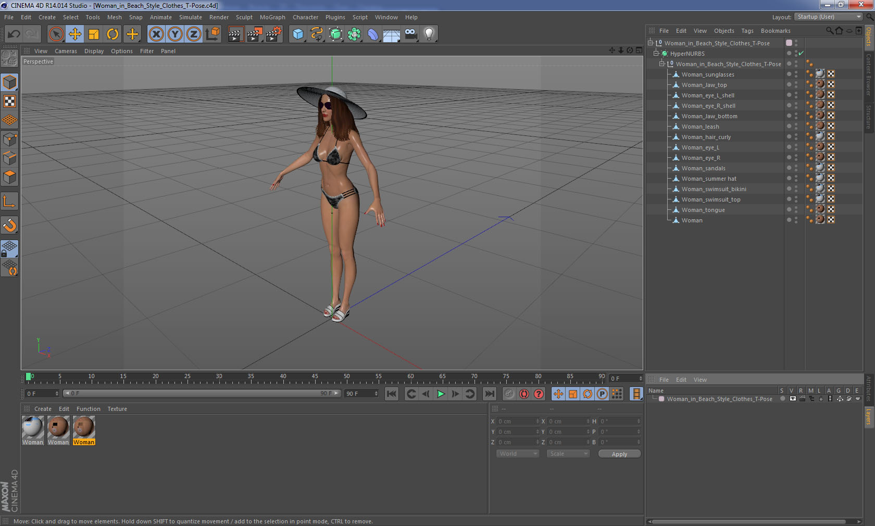
Task: Toggle visibility dots for Woman_sandals
Action: pyautogui.click(x=796, y=168)
